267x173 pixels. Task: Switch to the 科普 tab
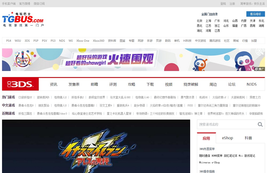tap(248, 138)
